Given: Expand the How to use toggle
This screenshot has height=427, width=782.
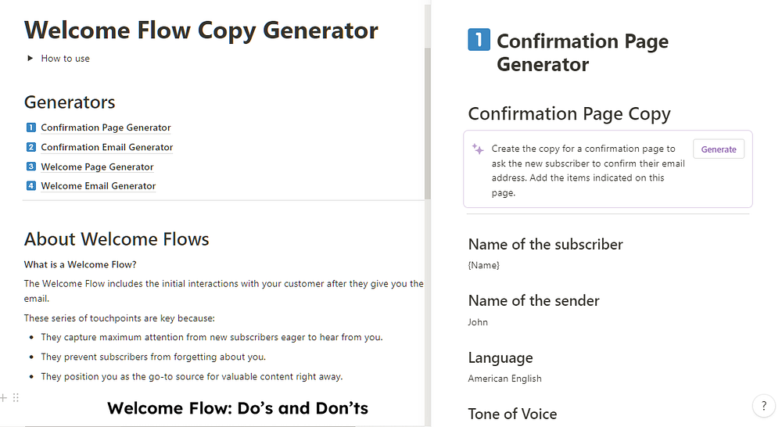Looking at the screenshot, I should tap(30, 59).
